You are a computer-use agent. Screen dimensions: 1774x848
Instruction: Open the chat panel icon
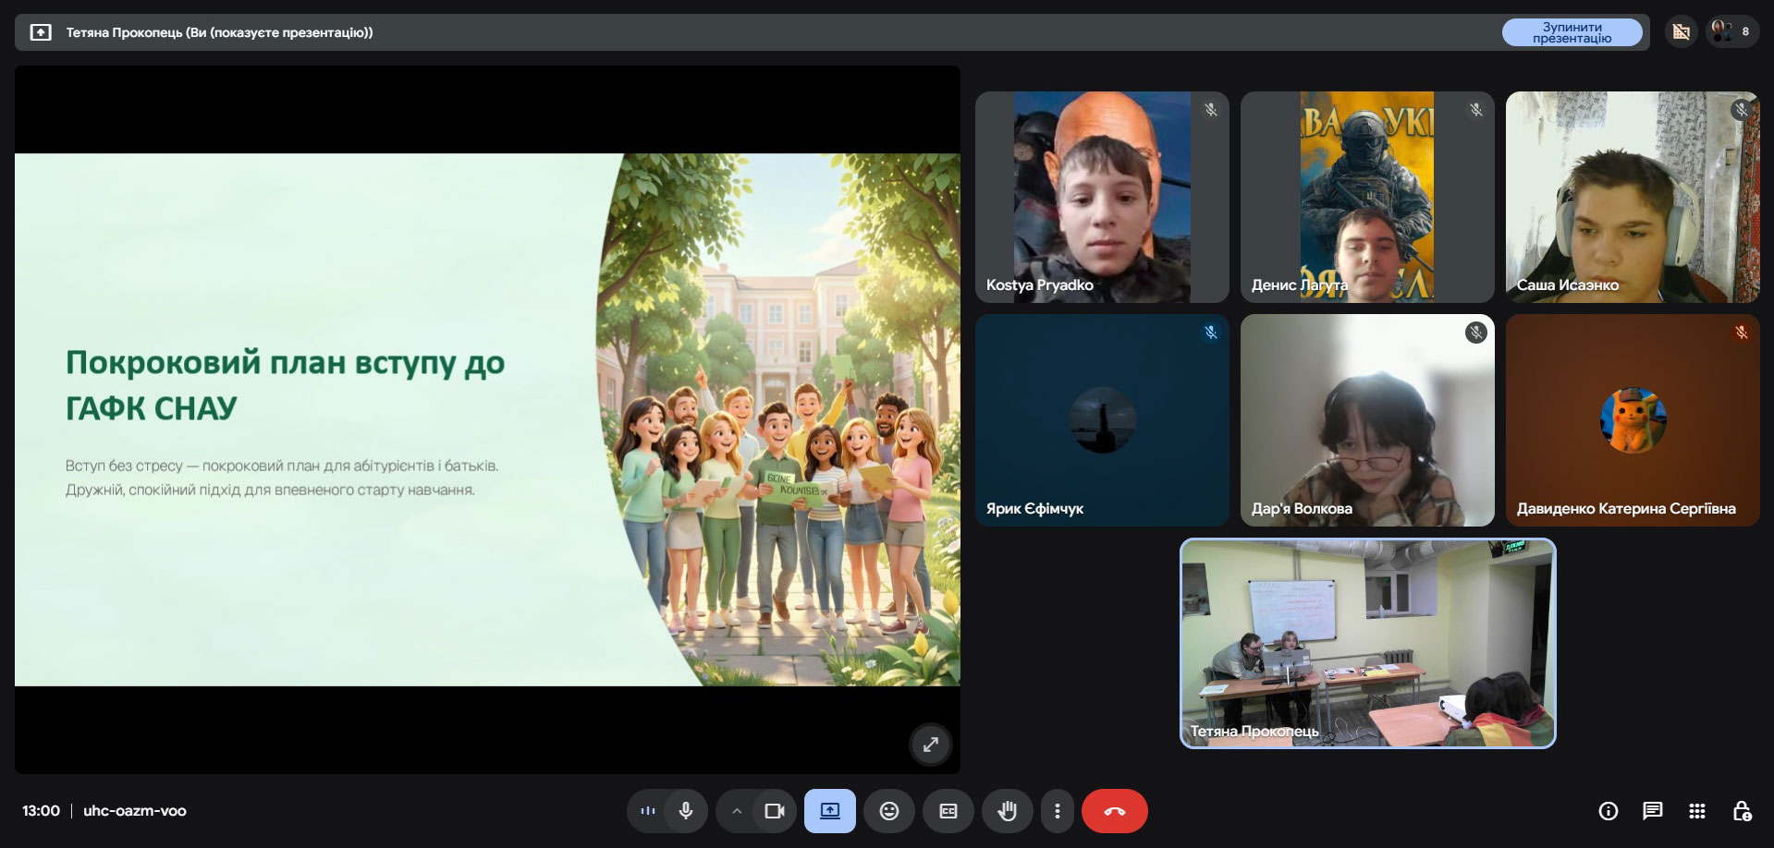(1652, 811)
